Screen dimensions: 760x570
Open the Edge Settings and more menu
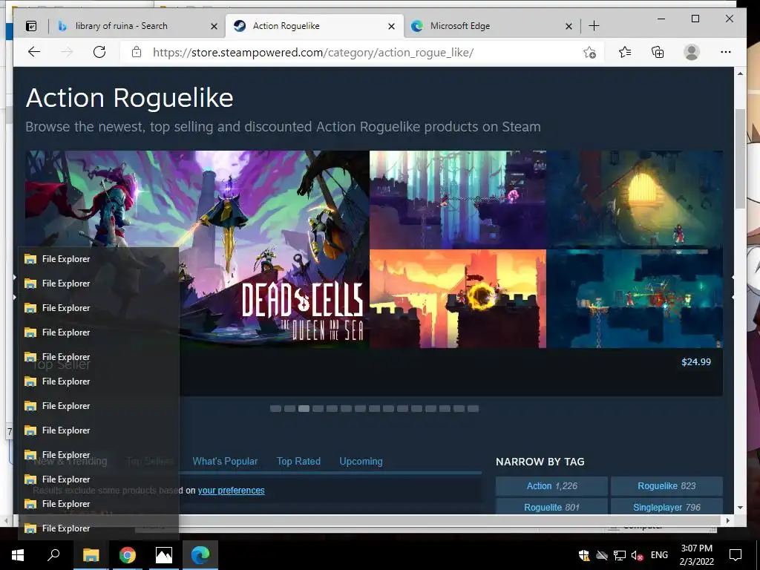pos(726,52)
